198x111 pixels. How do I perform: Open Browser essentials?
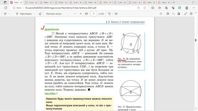click(x=173, y=8)
